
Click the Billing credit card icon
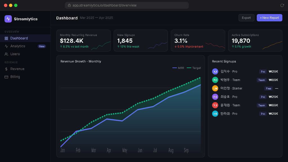click(x=6, y=77)
